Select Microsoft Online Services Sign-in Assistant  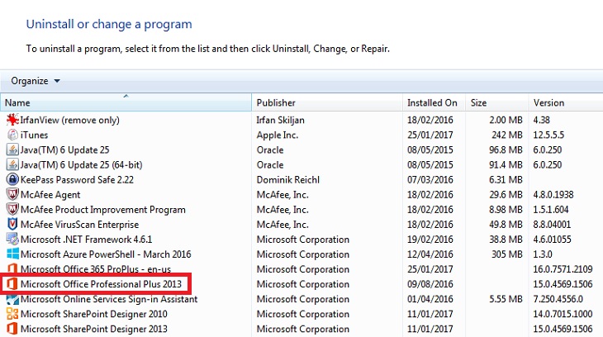coord(109,299)
